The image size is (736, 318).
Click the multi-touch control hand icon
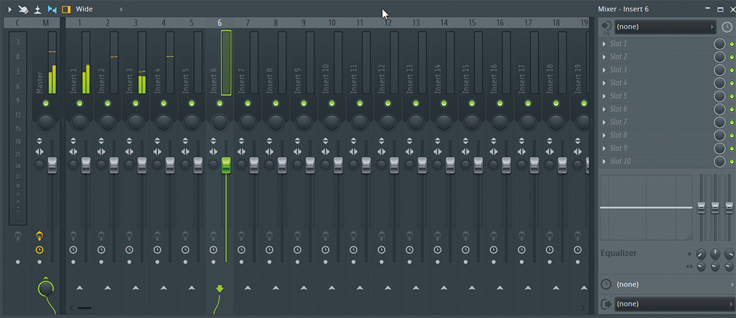(23, 9)
